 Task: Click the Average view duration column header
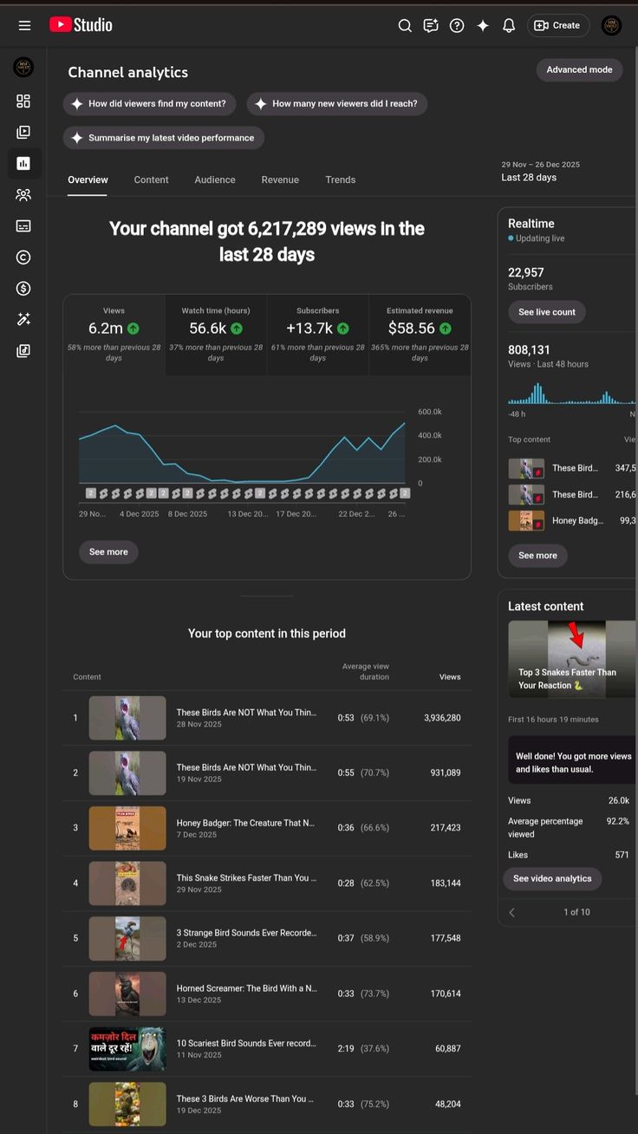coord(366,672)
